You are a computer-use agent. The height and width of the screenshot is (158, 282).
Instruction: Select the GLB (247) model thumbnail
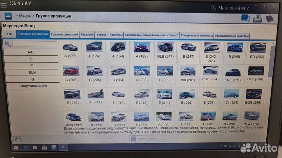tap(165, 50)
